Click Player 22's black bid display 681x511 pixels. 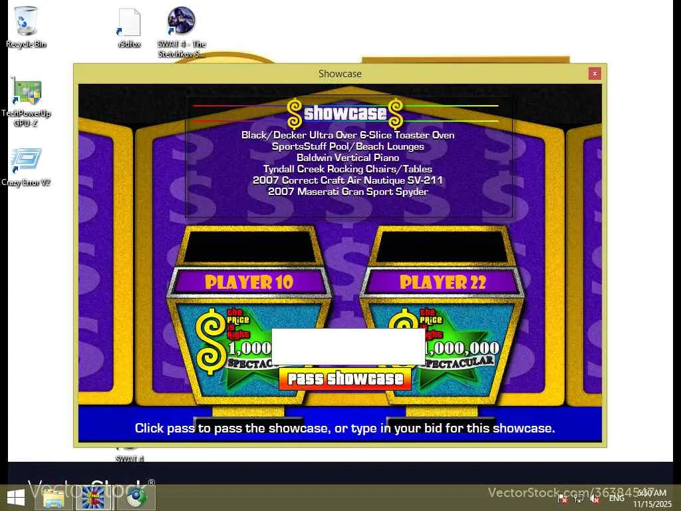click(442, 246)
